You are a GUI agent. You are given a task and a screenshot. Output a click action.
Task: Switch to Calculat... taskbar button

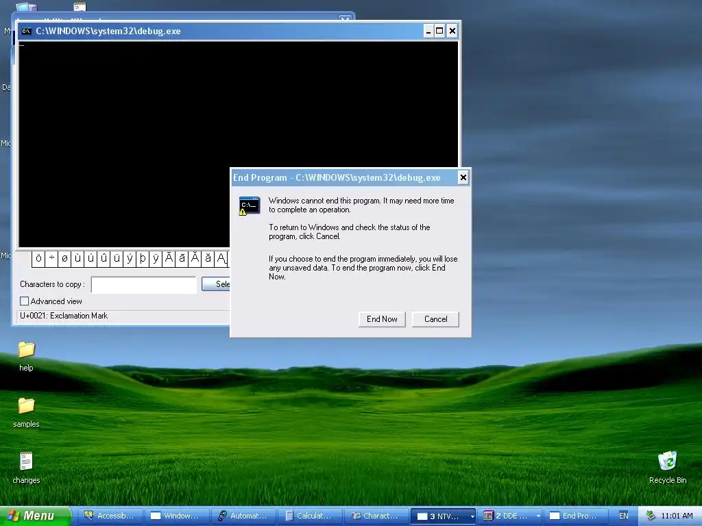[309, 516]
